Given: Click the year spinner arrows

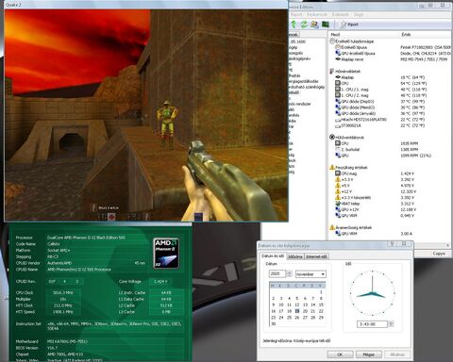Looking at the screenshot, I should [x=289, y=273].
